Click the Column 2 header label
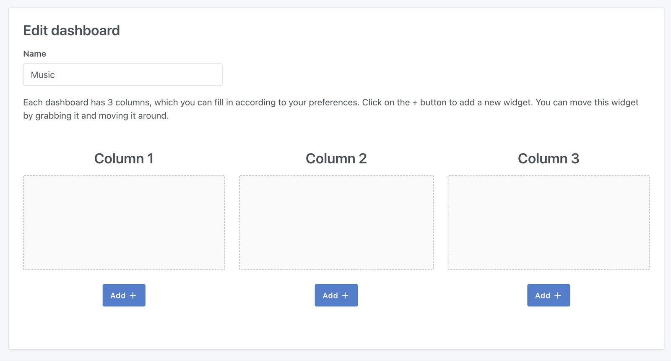Viewport: 671px width, 361px height. (336, 158)
